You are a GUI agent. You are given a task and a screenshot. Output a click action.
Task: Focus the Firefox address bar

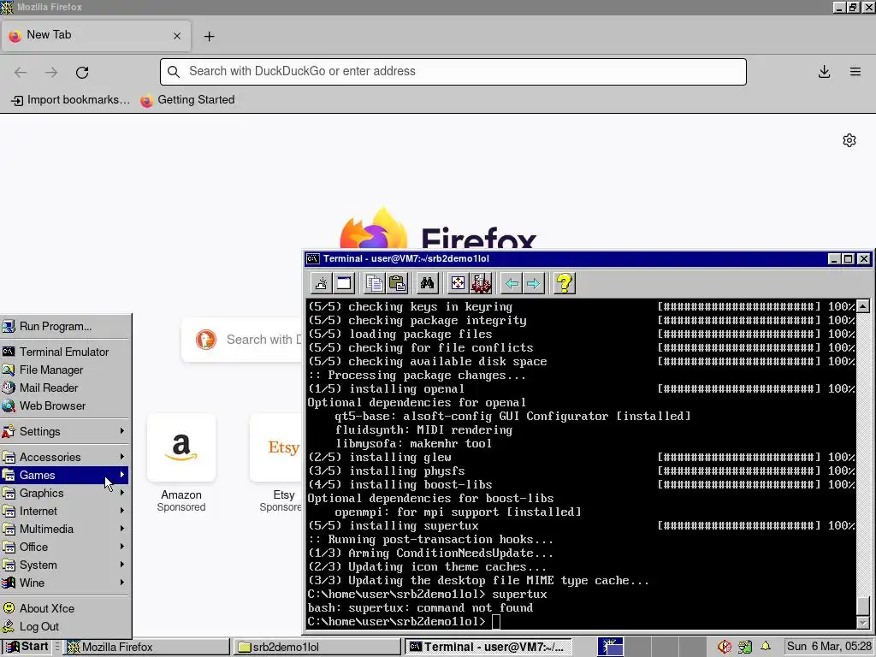453,72
